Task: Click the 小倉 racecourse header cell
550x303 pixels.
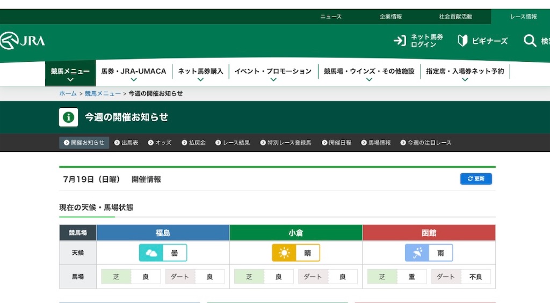Action: tap(296, 233)
